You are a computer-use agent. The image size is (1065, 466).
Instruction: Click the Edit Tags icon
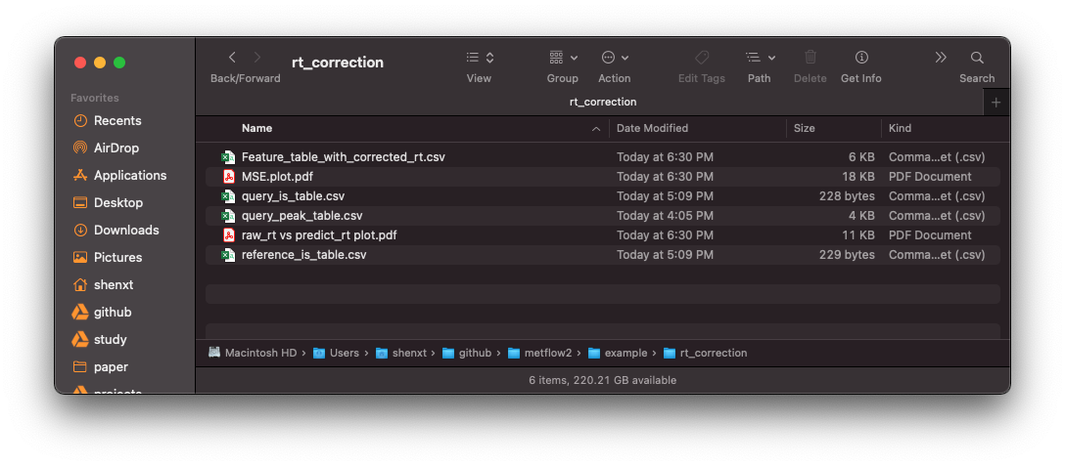(702, 58)
